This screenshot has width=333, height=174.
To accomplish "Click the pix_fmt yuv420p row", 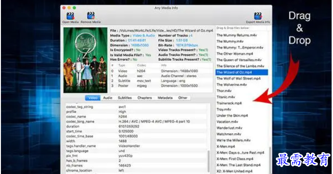I will coord(136,156).
